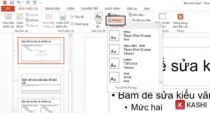Switch to the XEM tab
Screen dimensions: 210x113
146,9
